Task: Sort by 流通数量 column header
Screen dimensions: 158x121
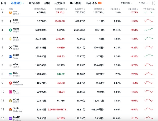Action: (99, 9)
